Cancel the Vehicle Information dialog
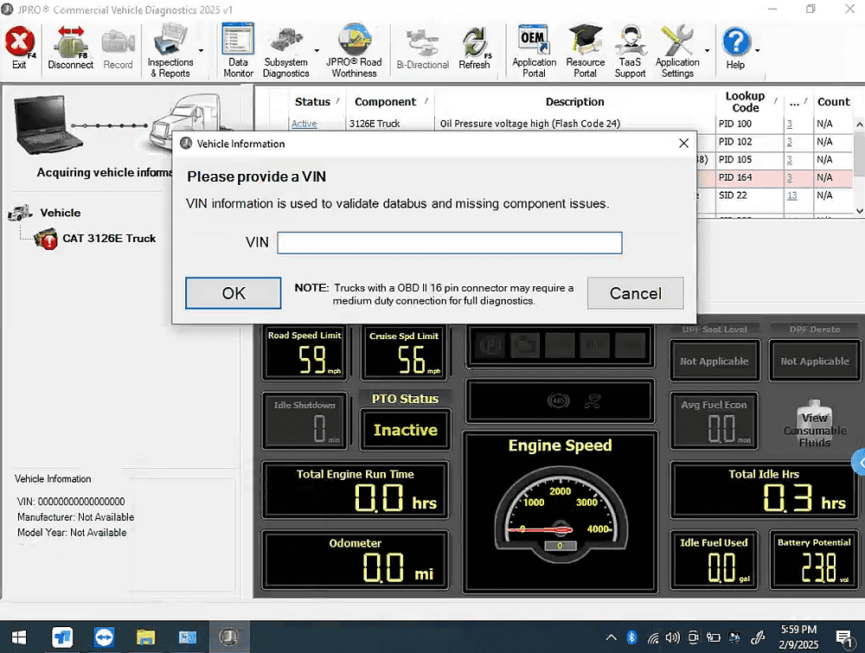 [636, 293]
